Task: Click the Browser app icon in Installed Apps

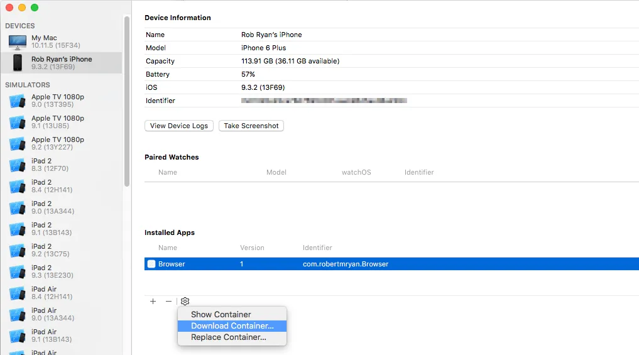Action: (x=151, y=264)
